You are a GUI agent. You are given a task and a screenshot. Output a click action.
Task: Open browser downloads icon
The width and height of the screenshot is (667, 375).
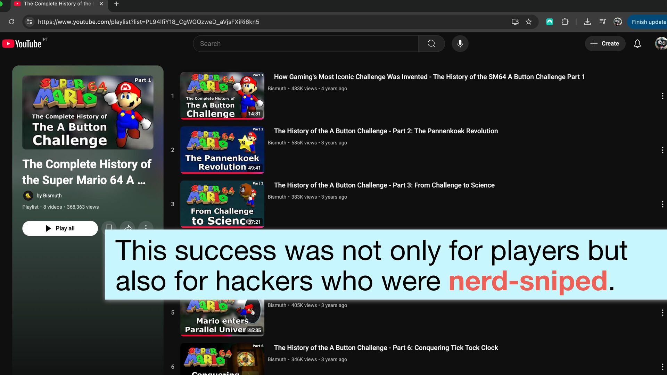click(x=587, y=22)
